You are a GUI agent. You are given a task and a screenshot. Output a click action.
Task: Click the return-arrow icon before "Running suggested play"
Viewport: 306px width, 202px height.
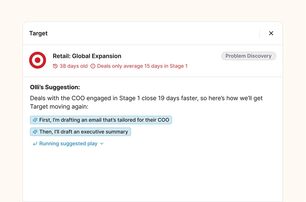(x=35, y=143)
